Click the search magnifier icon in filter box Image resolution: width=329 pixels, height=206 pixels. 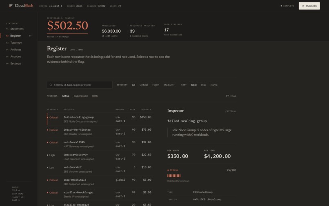click(51, 85)
